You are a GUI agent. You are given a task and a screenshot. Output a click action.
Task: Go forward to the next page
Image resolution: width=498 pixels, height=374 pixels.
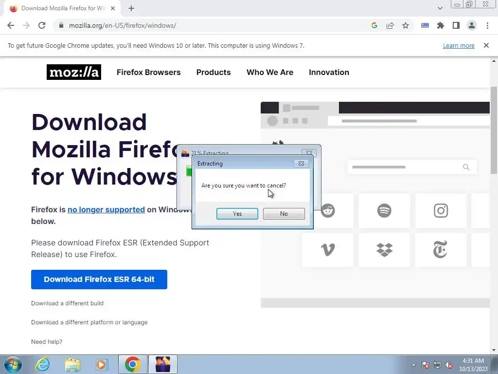click(26, 25)
